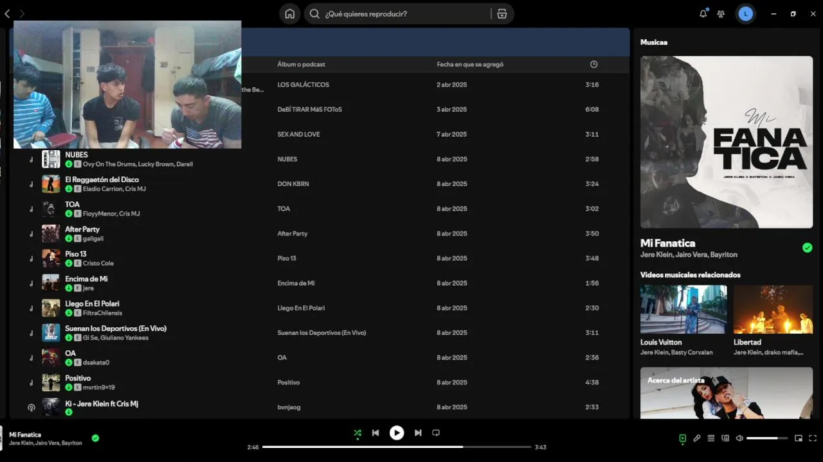
Task: Open Libertad music video thumbnail
Action: (x=773, y=309)
